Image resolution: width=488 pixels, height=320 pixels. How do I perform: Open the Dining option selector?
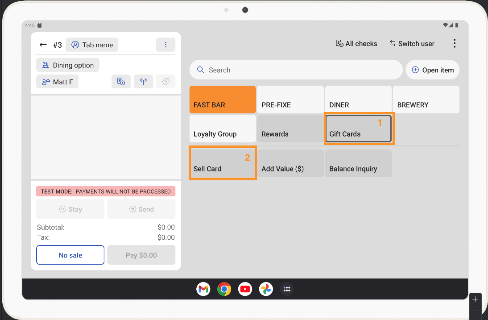point(68,65)
